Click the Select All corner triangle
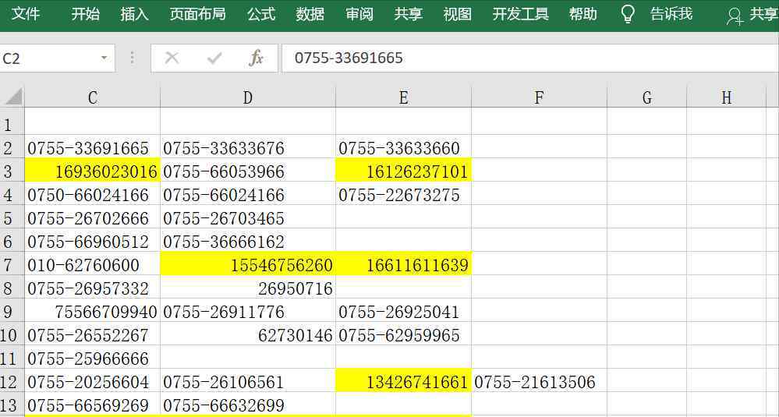The width and height of the screenshot is (779, 417). tap(13, 97)
